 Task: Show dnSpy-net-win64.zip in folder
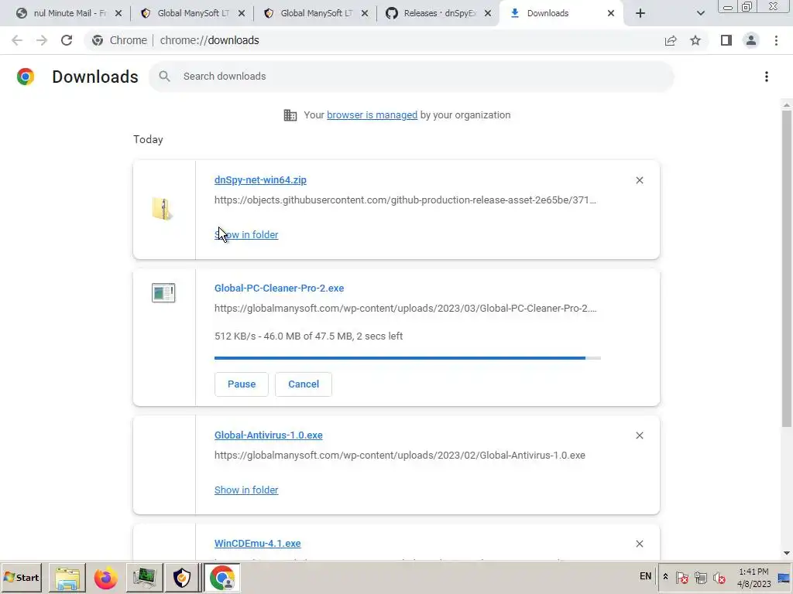[x=246, y=235]
